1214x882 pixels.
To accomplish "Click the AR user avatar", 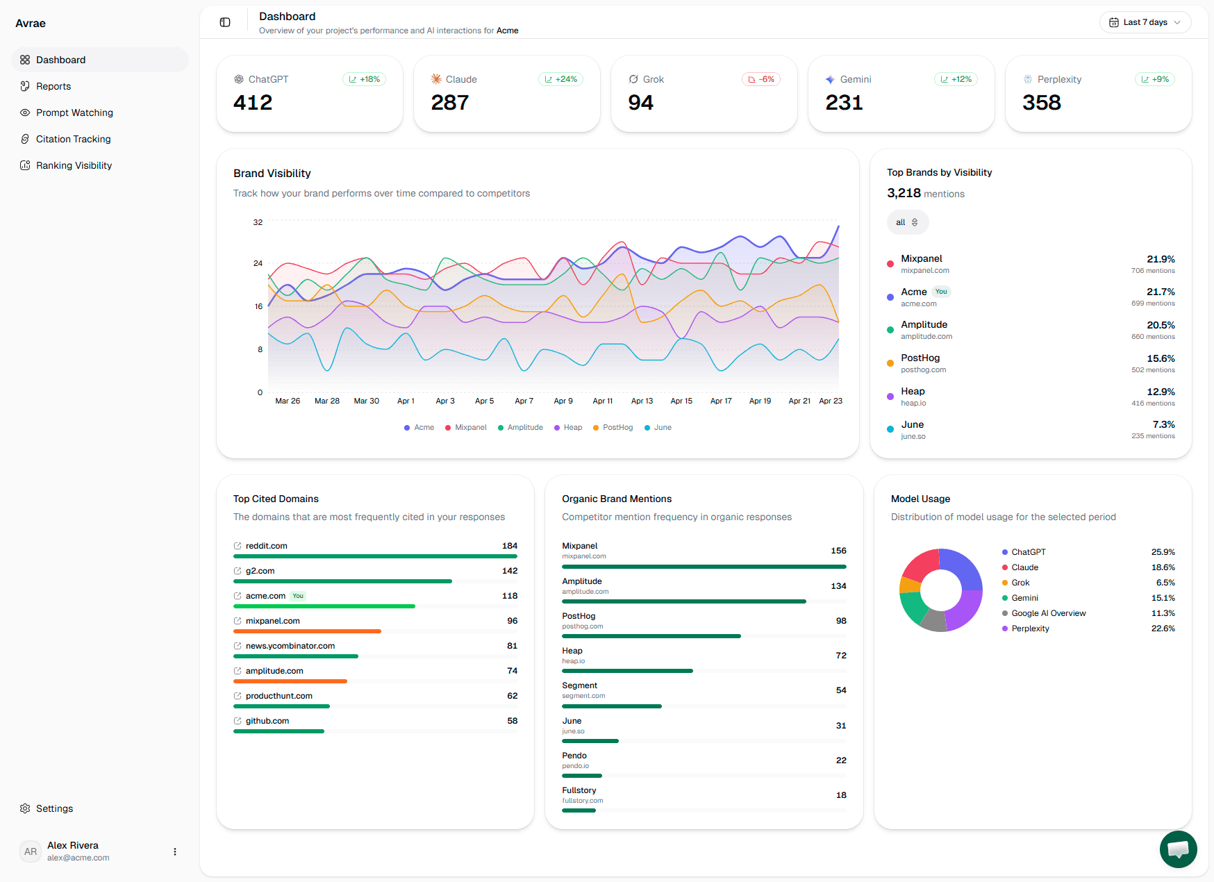I will click(x=31, y=851).
